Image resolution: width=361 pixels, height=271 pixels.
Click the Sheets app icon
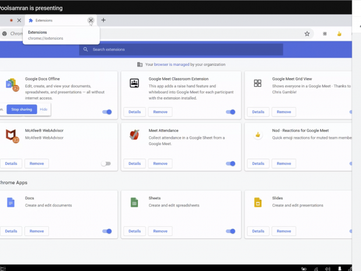(x=134, y=202)
